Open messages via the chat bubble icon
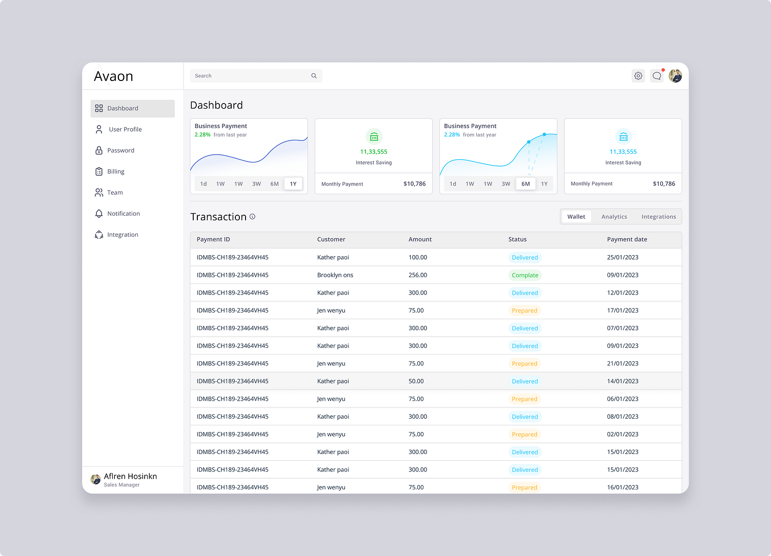The image size is (771, 556). pyautogui.click(x=657, y=76)
